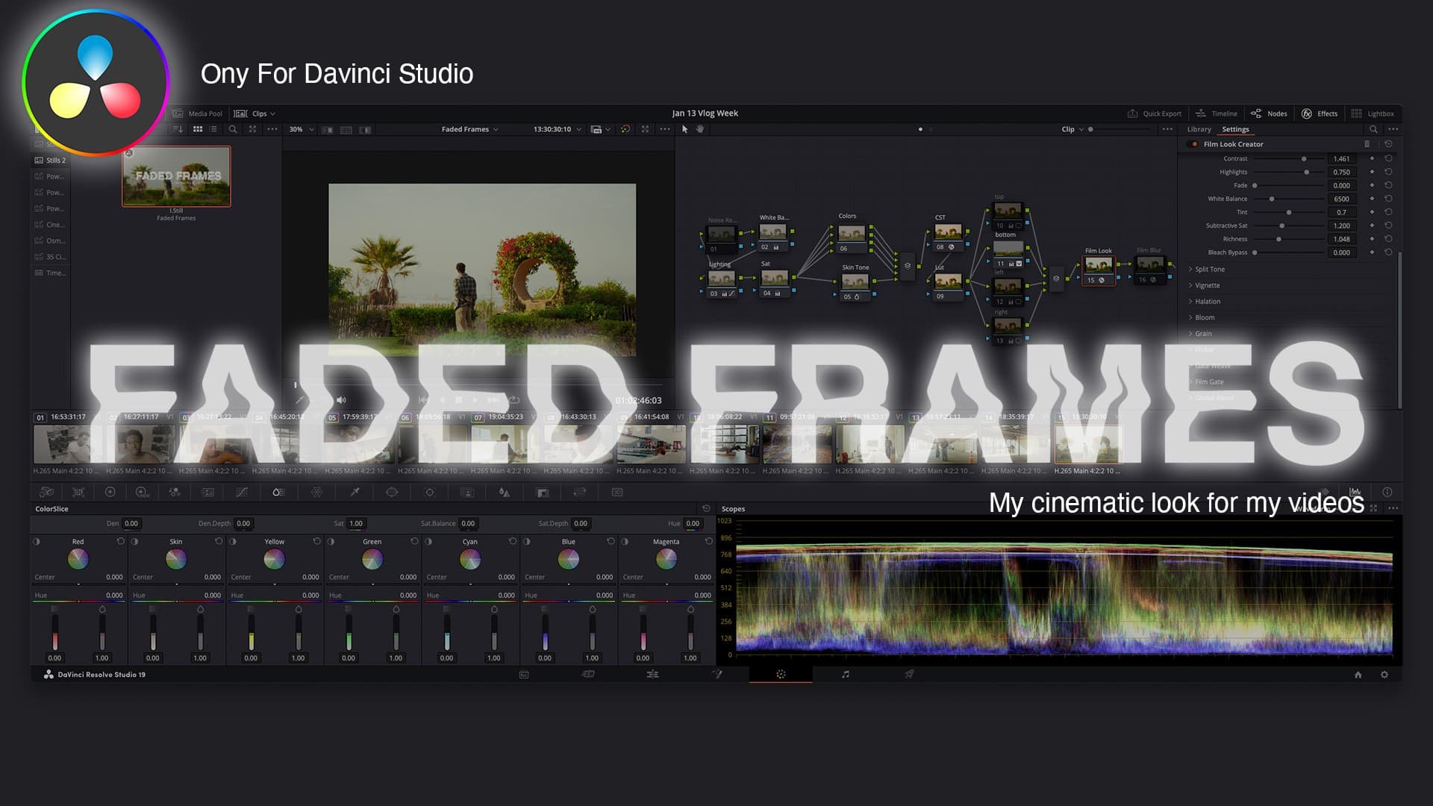This screenshot has height=806, width=1433.
Task: Open the scopes settings icon
Action: point(1393,508)
